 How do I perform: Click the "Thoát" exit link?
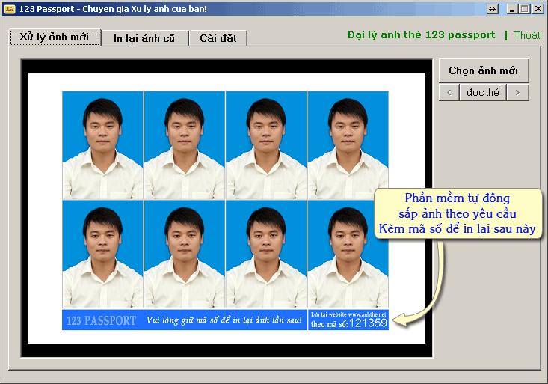pos(526,35)
